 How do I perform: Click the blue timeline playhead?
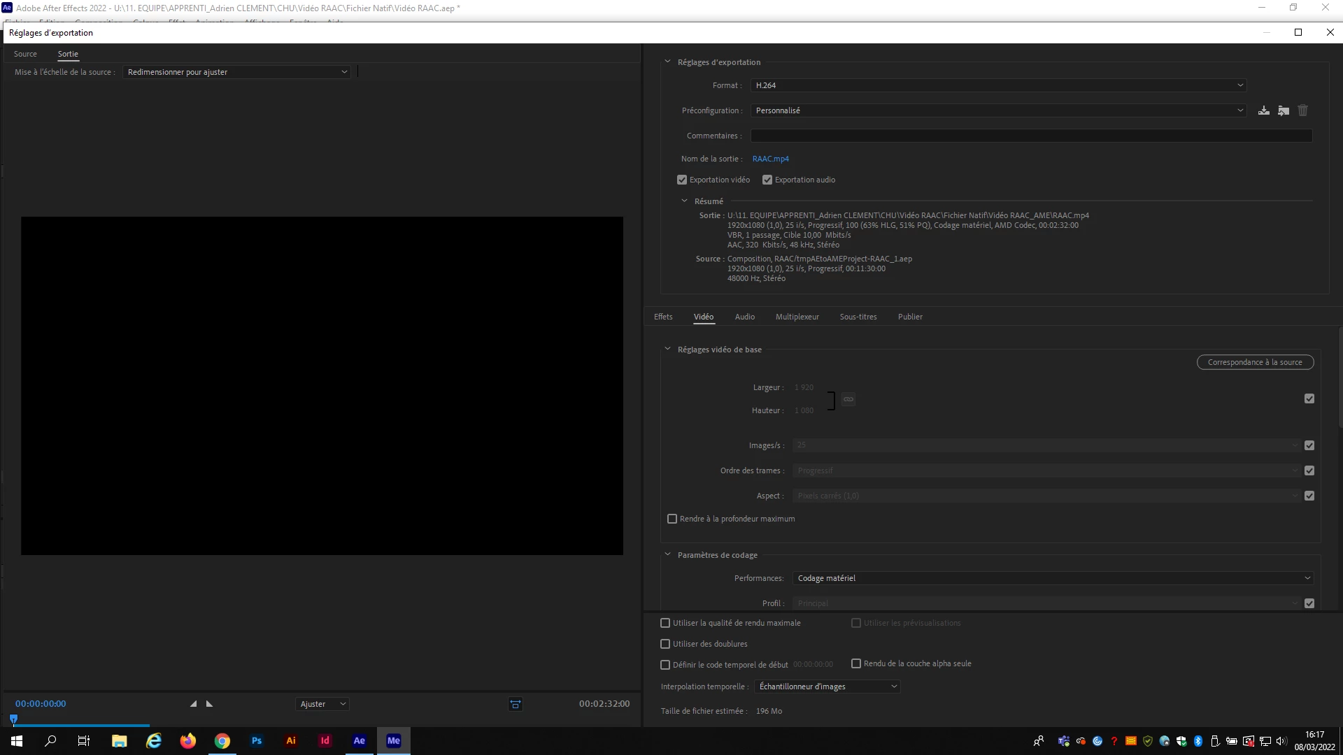13,719
